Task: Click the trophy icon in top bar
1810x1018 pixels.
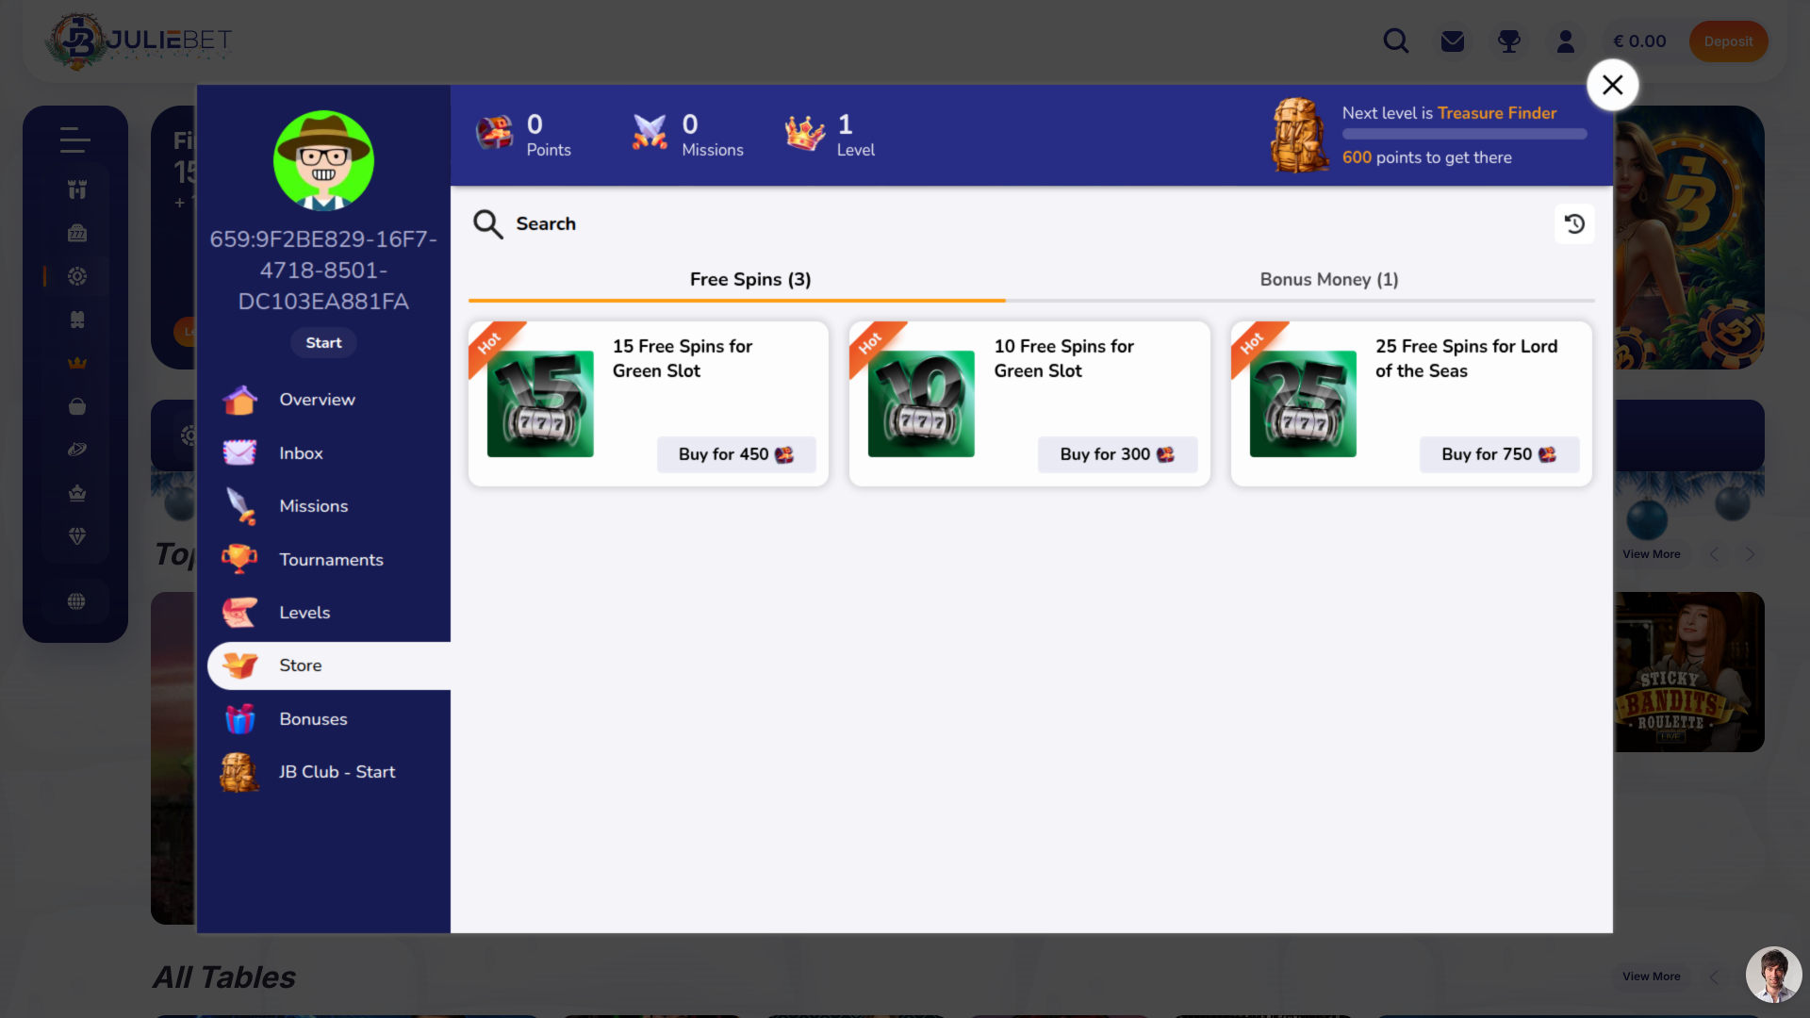Action: coord(1509,41)
